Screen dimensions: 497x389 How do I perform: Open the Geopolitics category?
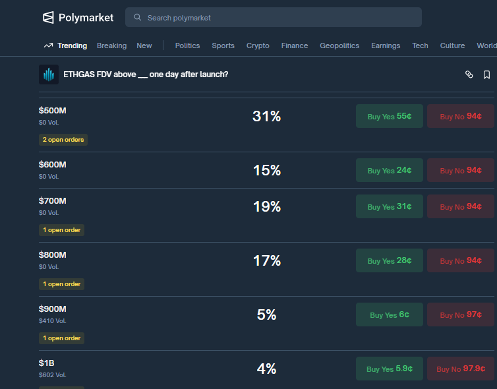coord(339,45)
